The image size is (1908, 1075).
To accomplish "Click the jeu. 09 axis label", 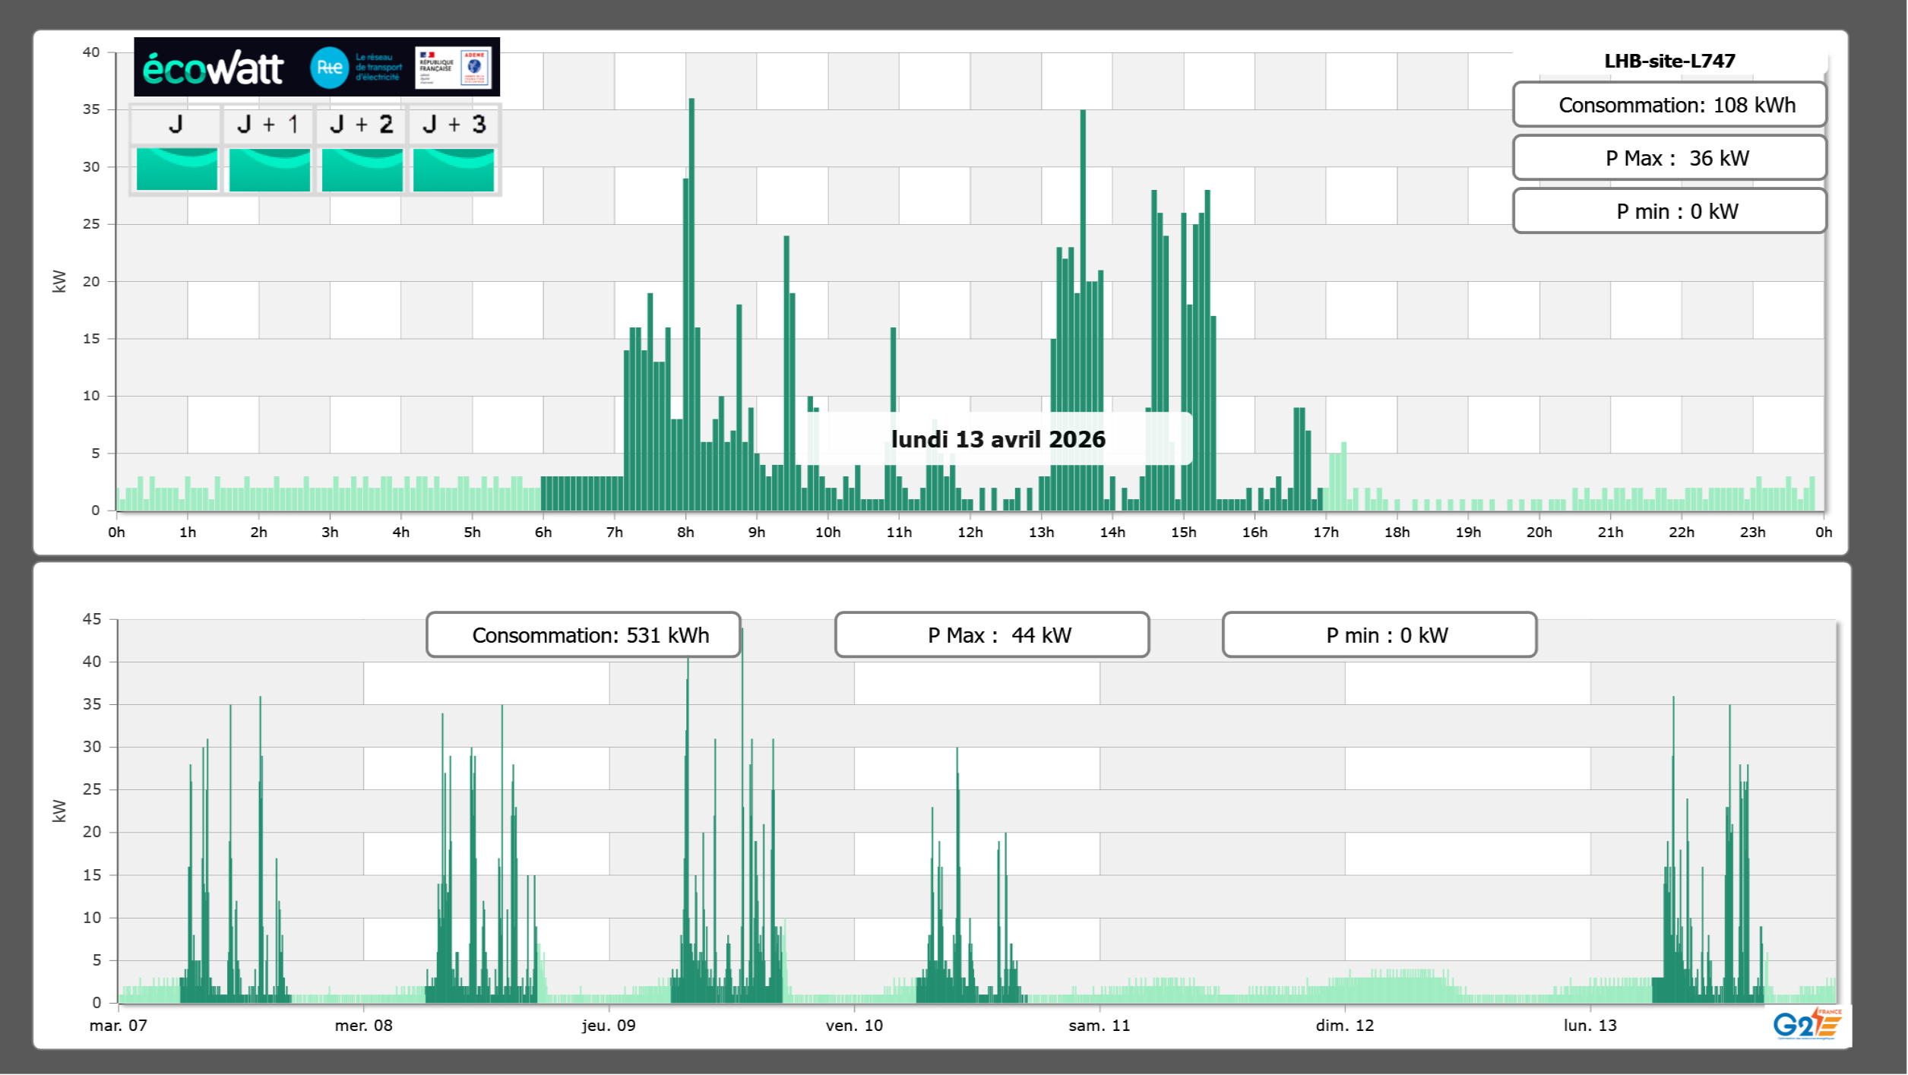I will 609,1026.
